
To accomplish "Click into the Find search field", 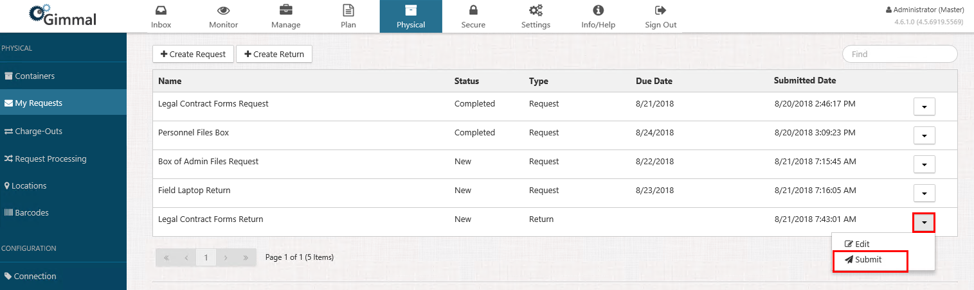I will pos(899,55).
